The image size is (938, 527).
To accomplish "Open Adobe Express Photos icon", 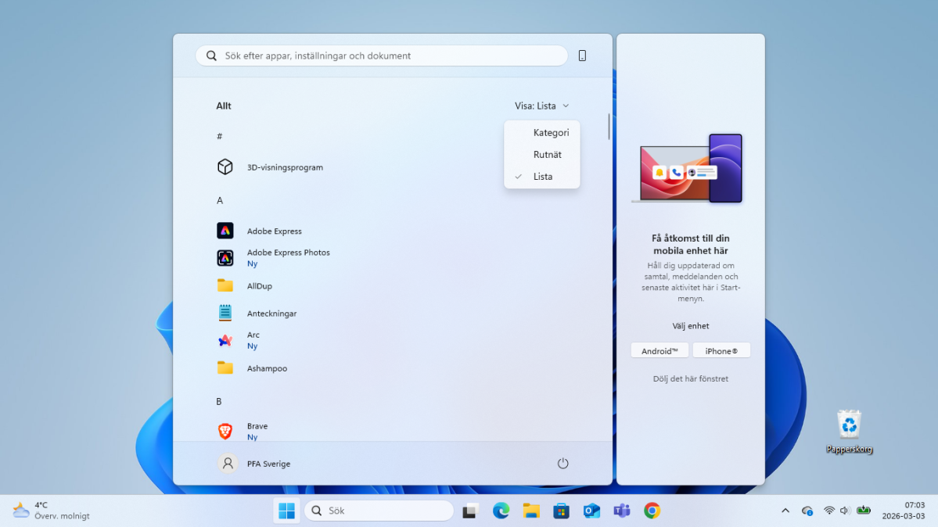I will click(x=225, y=258).
